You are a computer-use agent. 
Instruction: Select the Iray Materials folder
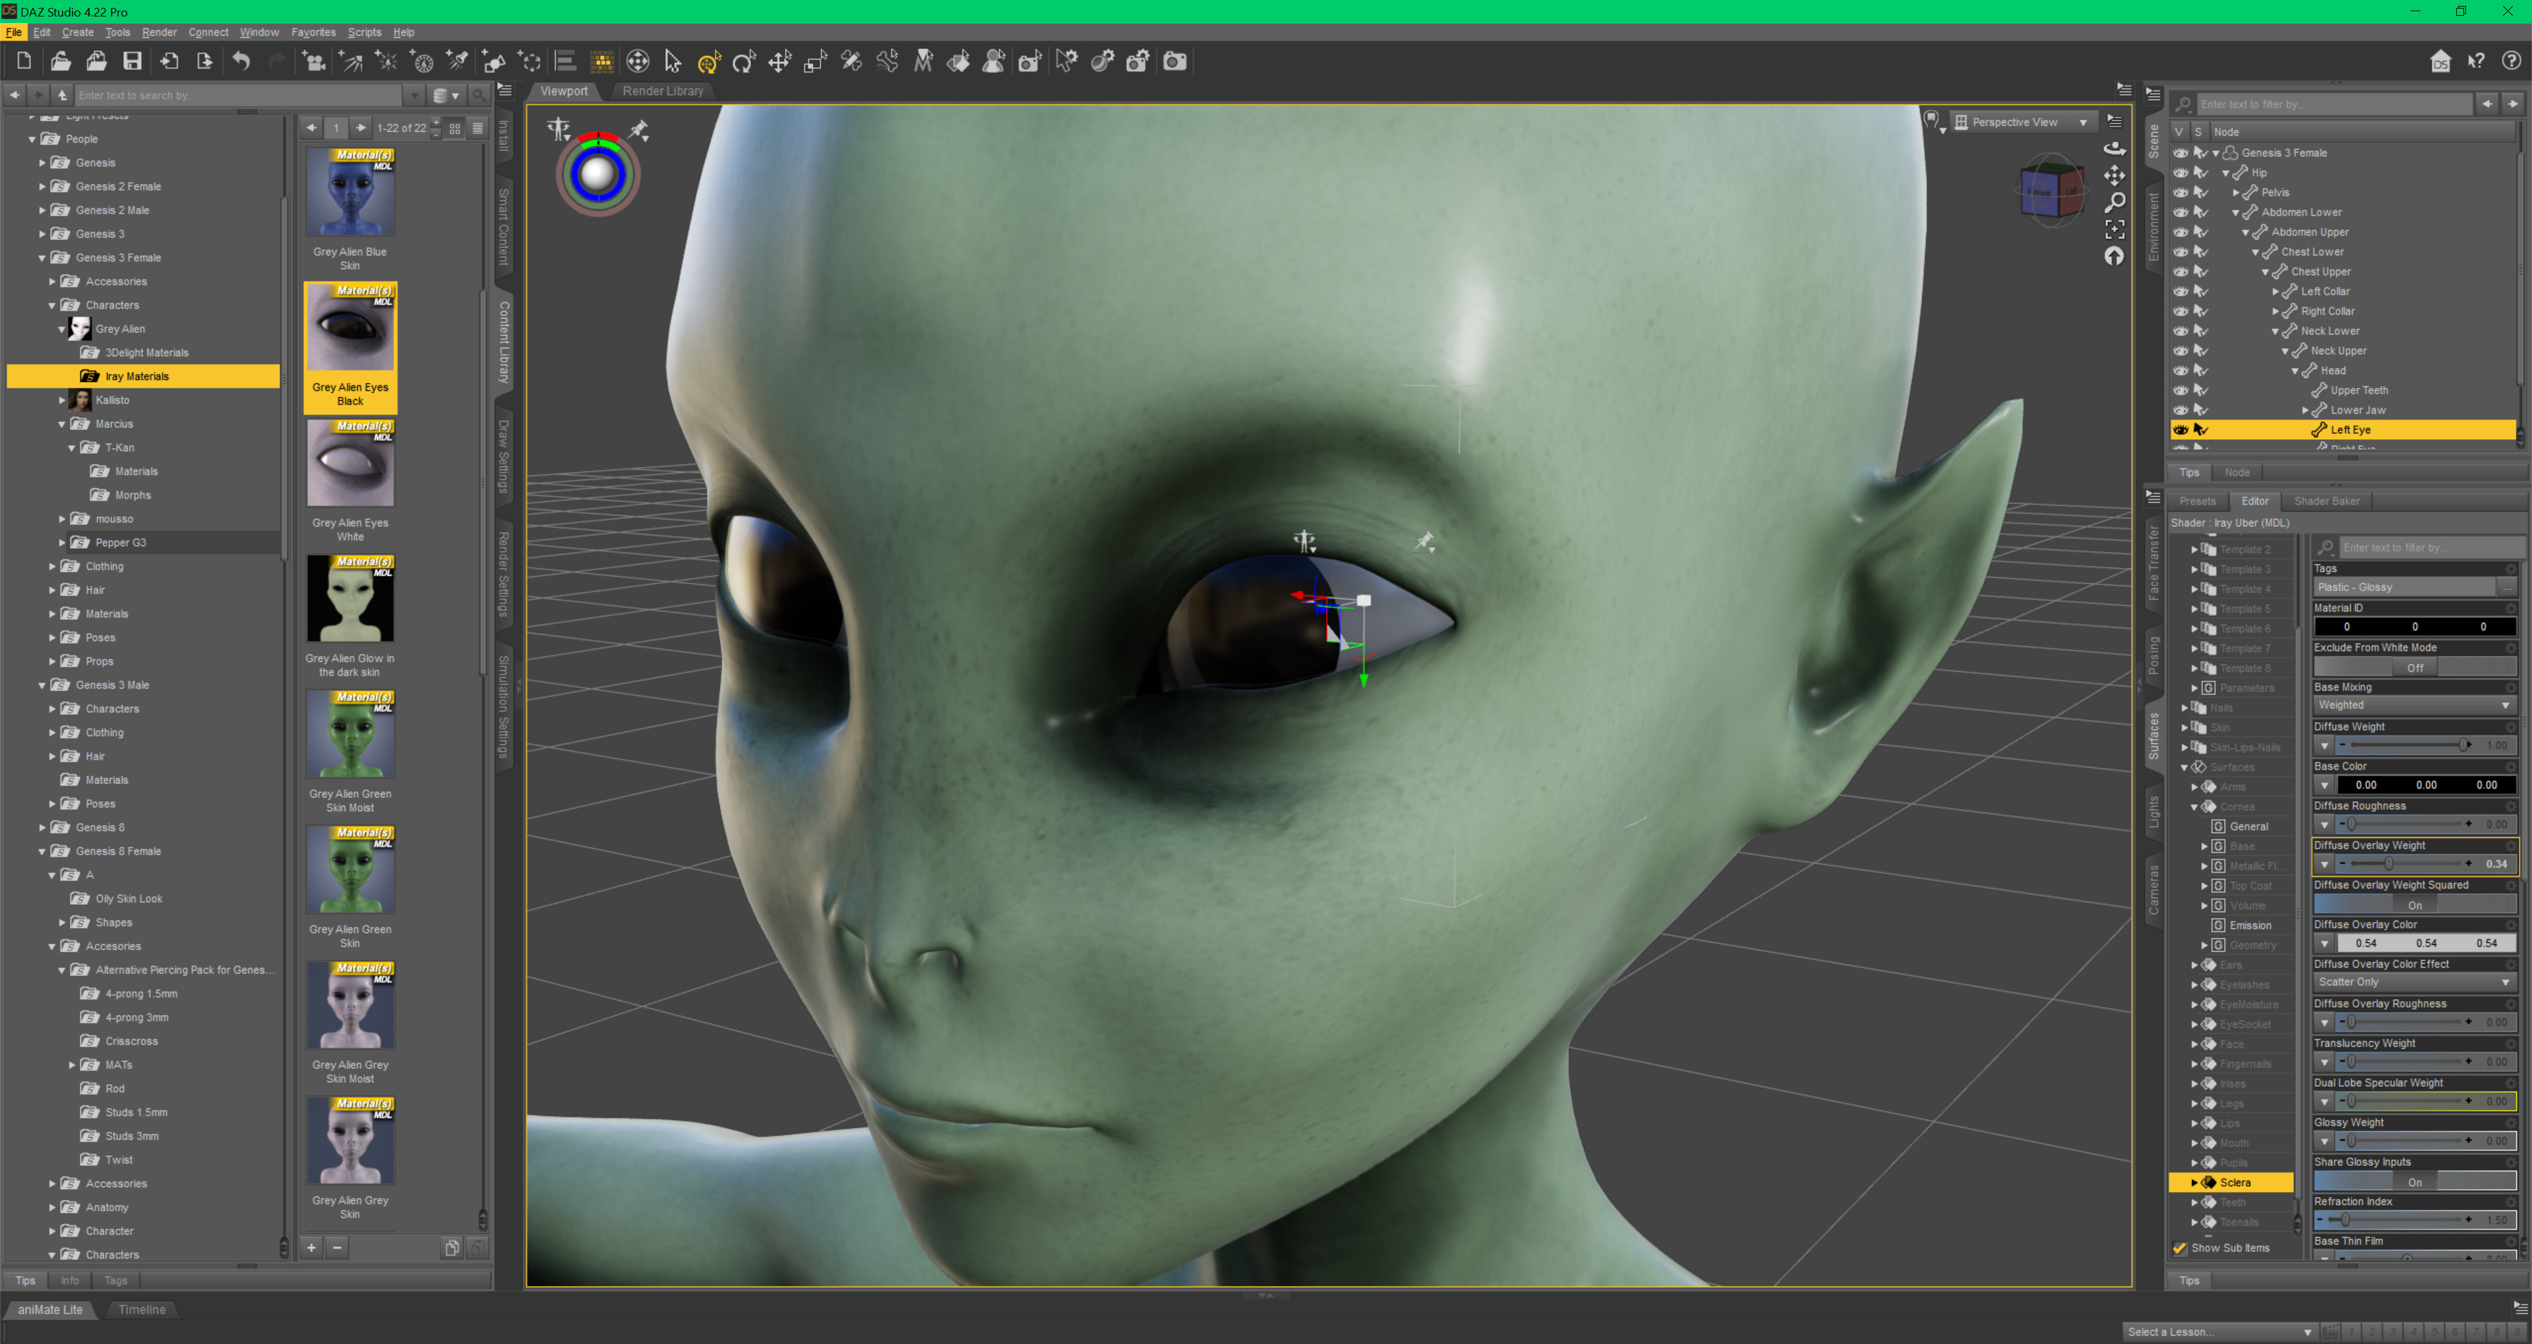(x=144, y=377)
